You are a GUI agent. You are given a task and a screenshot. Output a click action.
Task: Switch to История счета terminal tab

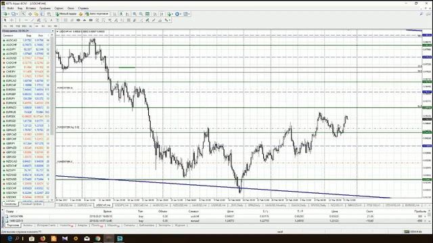tap(46, 225)
